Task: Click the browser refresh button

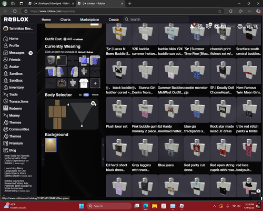Action: point(15,11)
